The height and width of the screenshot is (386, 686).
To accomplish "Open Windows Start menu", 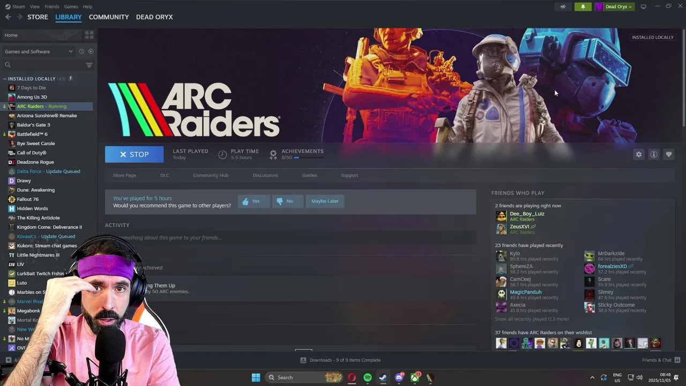I will 256,377.
